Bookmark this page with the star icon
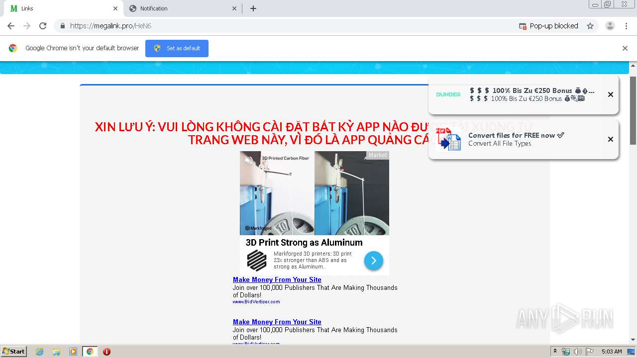637x358 pixels. click(590, 26)
